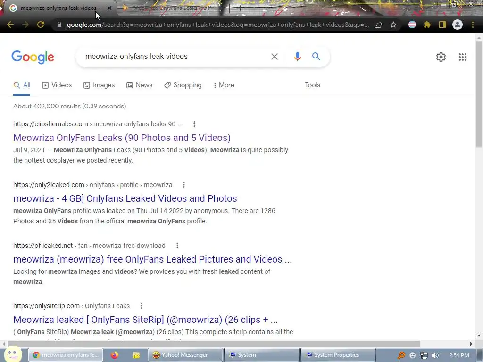Image resolution: width=483 pixels, height=362 pixels.
Task: Open three-dot menu beside onlysiterip.com result
Action: 142,306
